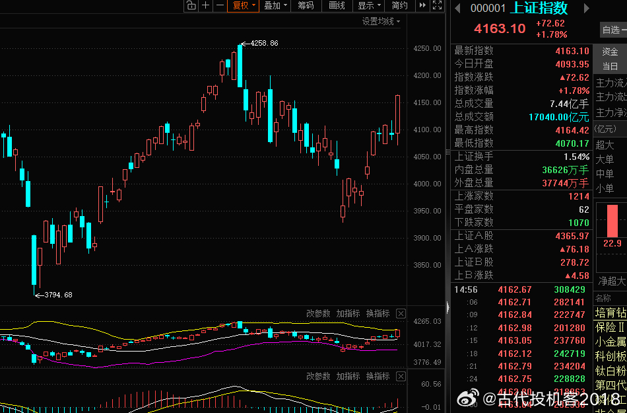627x413 pixels.
Task: Click 加指标 on the MACD indicator panel
Action: tap(348, 376)
